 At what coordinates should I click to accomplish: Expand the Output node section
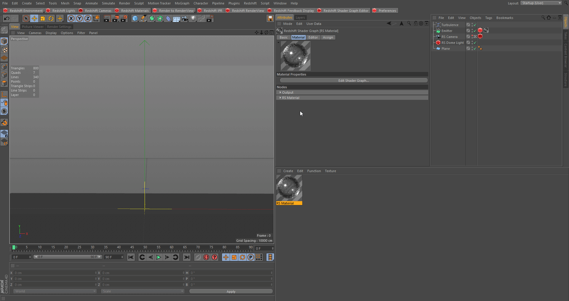[280, 92]
